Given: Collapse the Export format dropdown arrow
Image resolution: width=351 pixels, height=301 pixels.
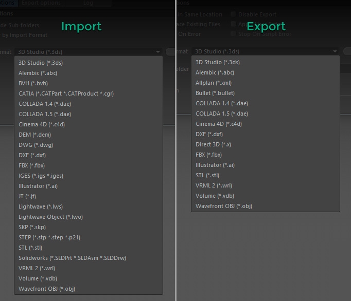Looking at the screenshot, I should pyautogui.click(x=335, y=51).
